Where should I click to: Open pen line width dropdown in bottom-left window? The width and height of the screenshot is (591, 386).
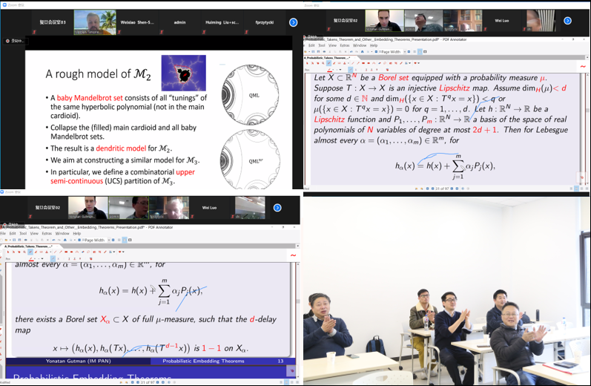pyautogui.click(x=42, y=258)
